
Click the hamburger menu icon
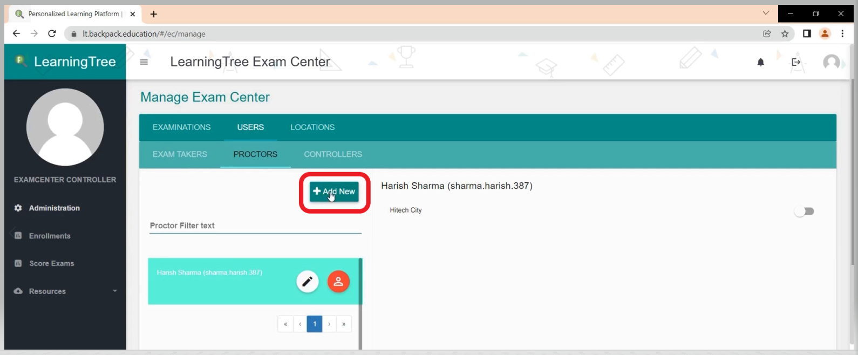tap(144, 62)
